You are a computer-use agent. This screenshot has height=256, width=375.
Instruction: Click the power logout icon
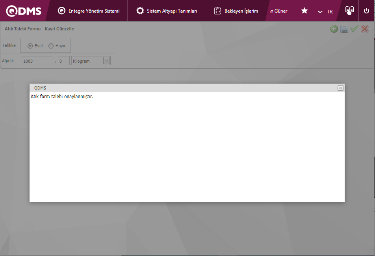coord(366,11)
